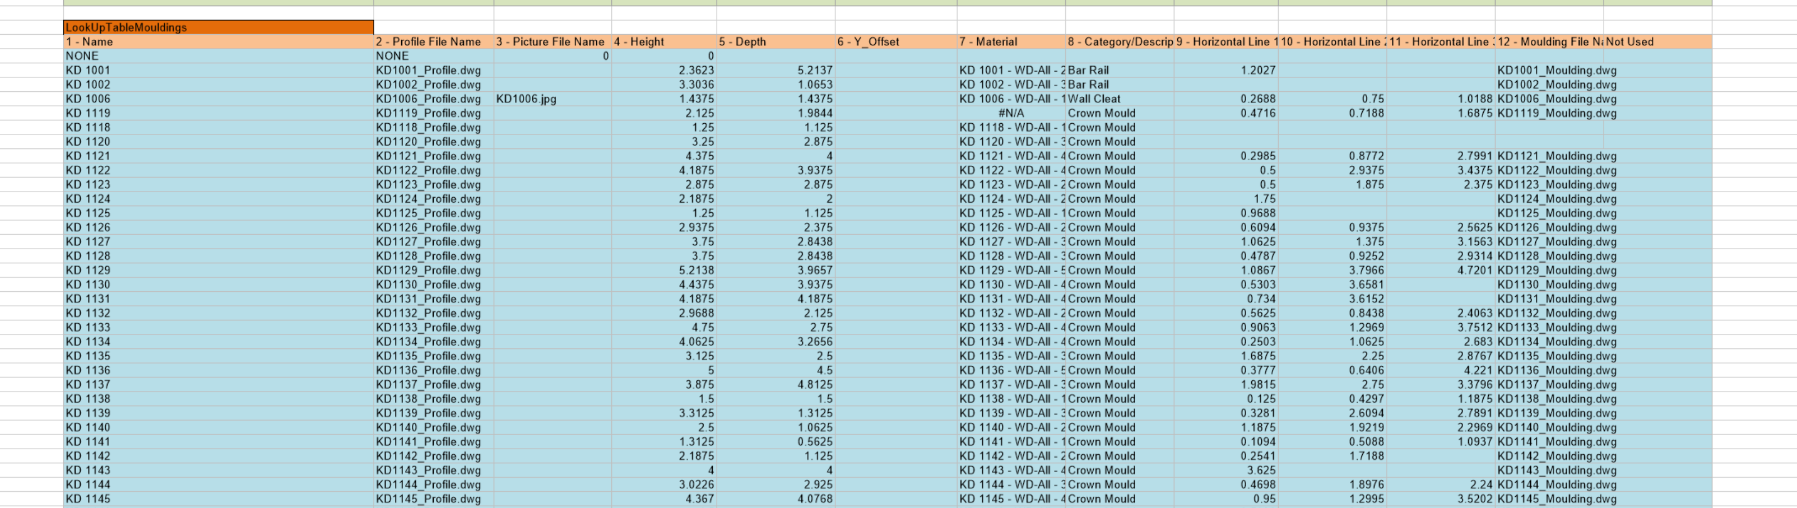Viewport: 1797px width, 508px height.
Task: Select the NONE cell in the Name column
Action: pyautogui.click(x=219, y=56)
